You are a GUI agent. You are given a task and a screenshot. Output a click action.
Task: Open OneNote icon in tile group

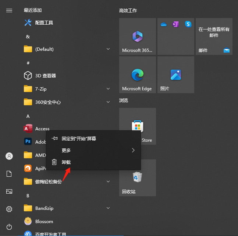tap(175, 24)
